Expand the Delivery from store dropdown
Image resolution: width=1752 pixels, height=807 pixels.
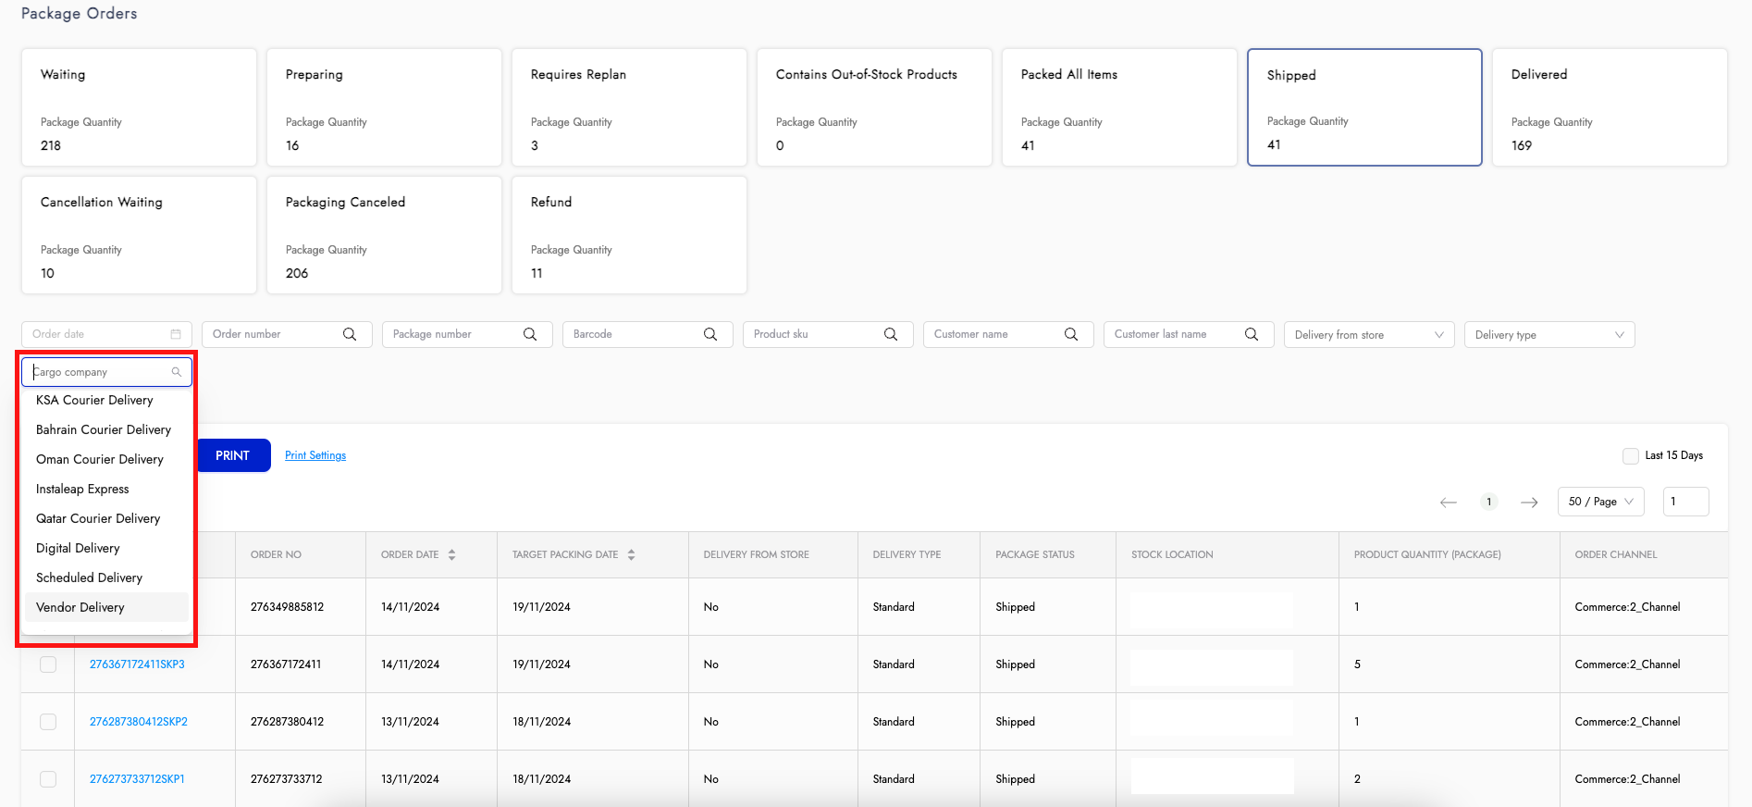pyautogui.click(x=1368, y=335)
